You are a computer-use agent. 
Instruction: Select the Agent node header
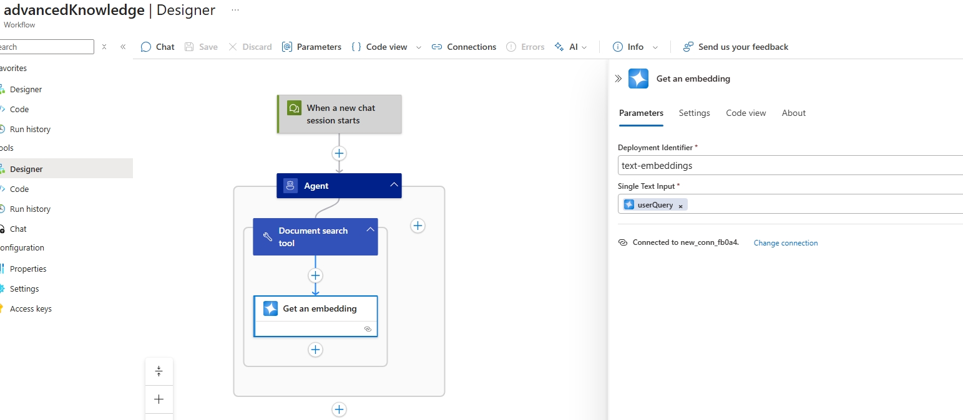[339, 186]
